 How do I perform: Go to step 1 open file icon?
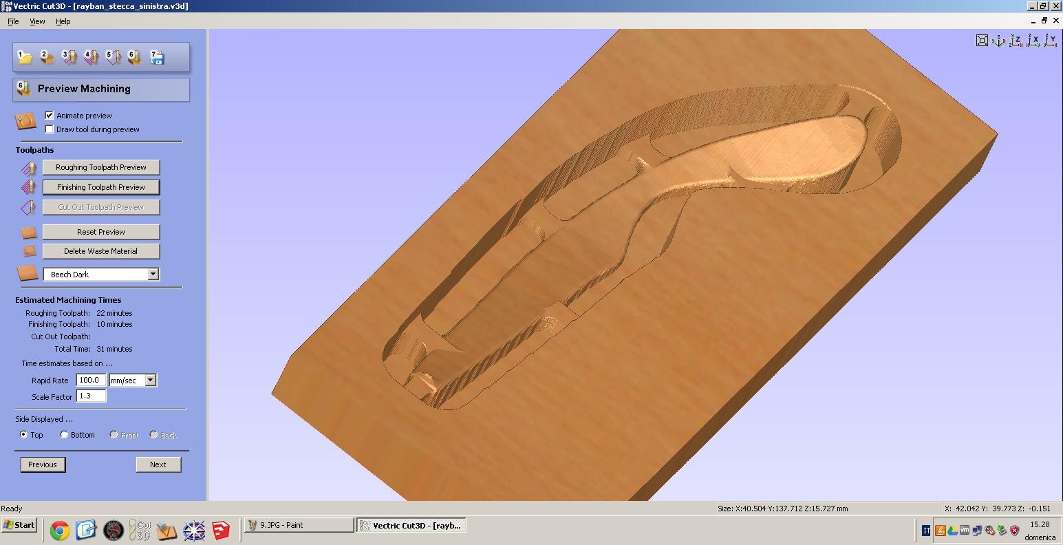click(x=25, y=58)
